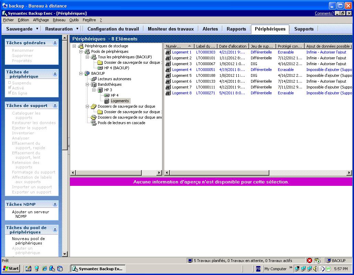Image resolution: width=354 pixels, height=275 pixels.
Task: Open the Windows Start button
Action: (11, 269)
